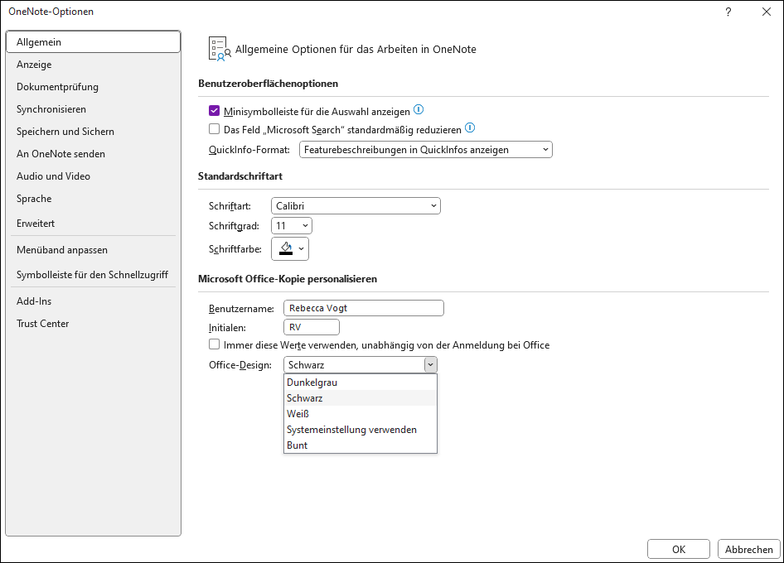Uncheck Minisymbolleiste für die Auswahl anzeigen
The height and width of the screenshot is (563, 784).
214,110
